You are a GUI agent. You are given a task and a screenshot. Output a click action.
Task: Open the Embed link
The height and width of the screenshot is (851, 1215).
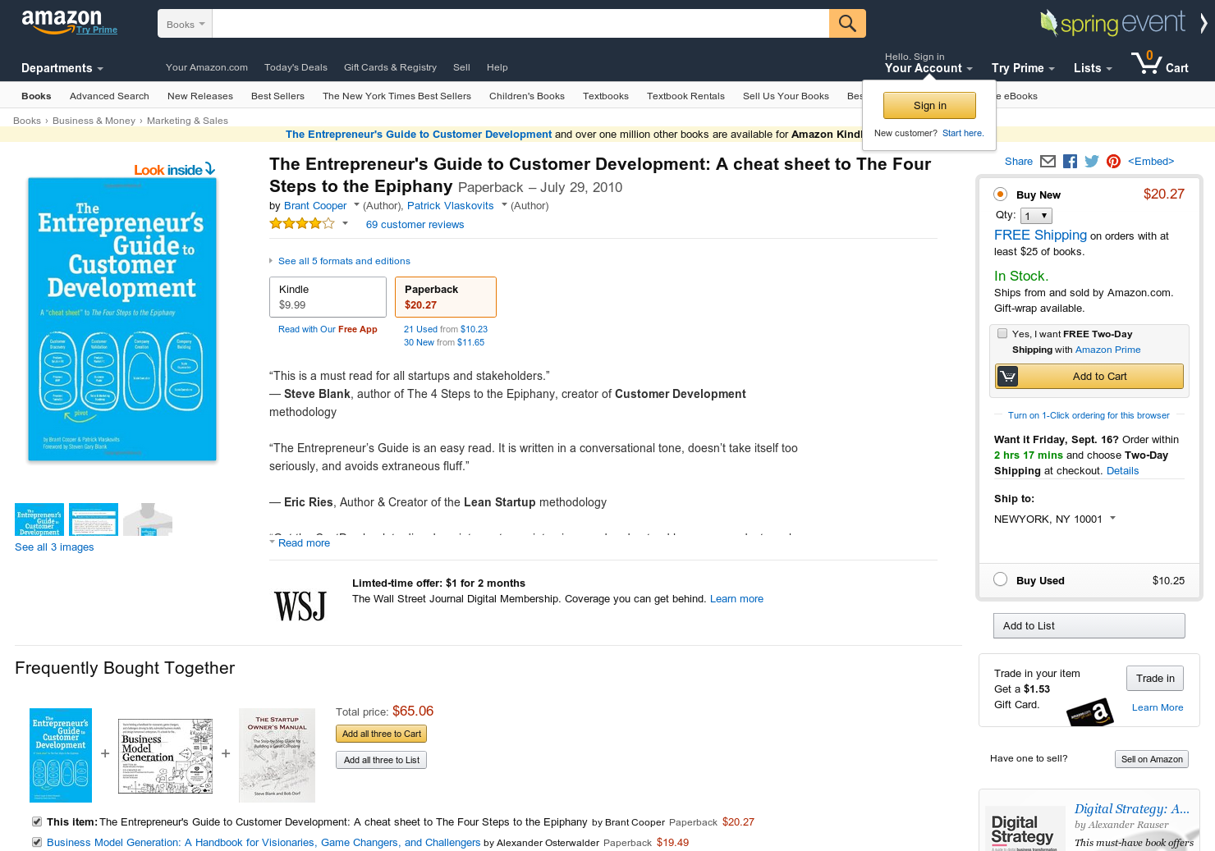pyautogui.click(x=1151, y=161)
